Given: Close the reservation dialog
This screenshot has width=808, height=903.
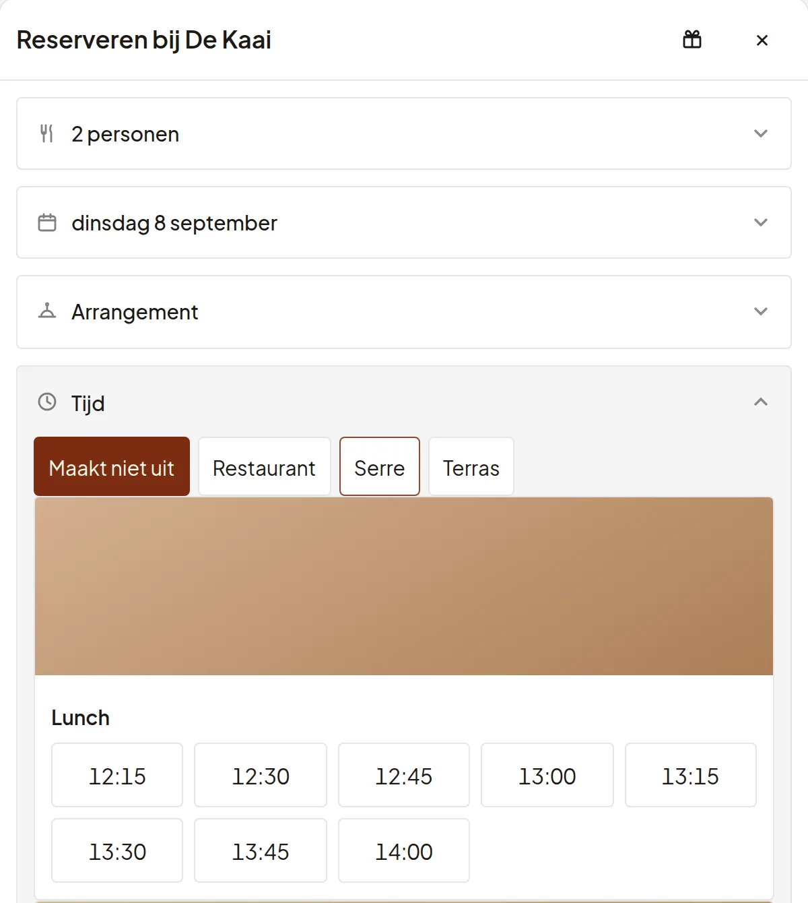Looking at the screenshot, I should 762,40.
